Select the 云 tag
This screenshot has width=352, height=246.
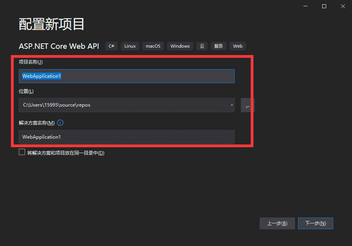(x=202, y=46)
